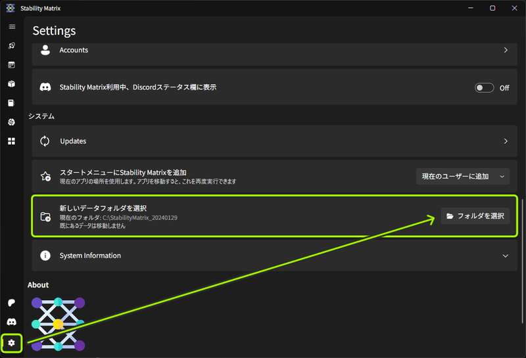
Task: Toggle Discord status display switch
Action: click(x=484, y=88)
